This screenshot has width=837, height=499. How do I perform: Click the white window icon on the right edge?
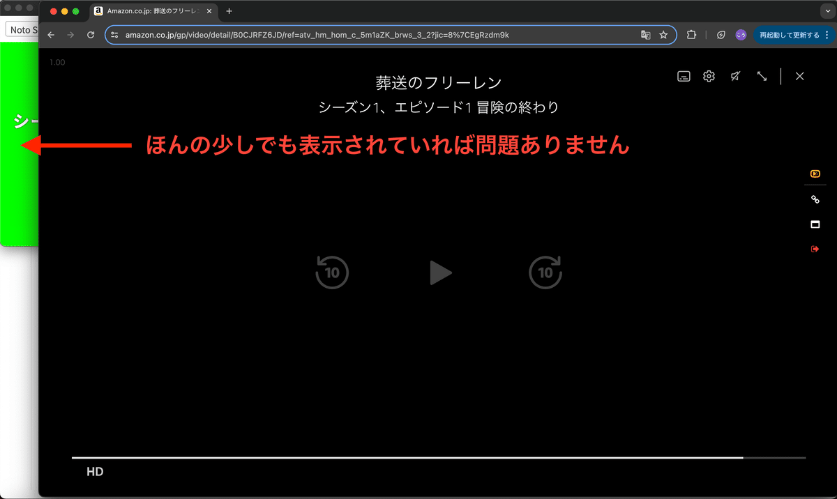(815, 224)
